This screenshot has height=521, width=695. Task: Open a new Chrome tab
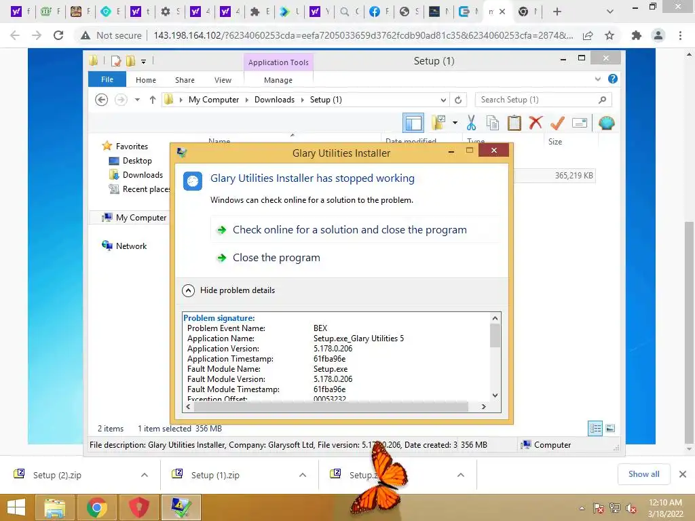pyautogui.click(x=557, y=12)
